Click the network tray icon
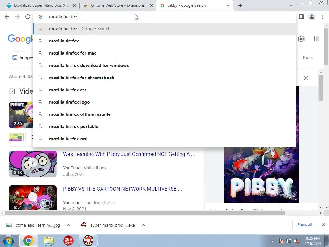This screenshot has height=247, width=329. tap(289, 241)
